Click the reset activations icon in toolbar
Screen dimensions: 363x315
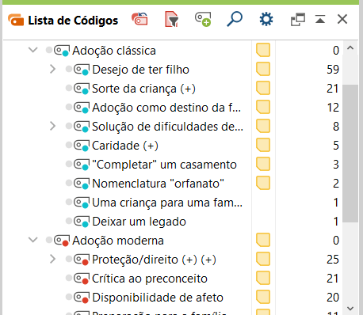139,19
